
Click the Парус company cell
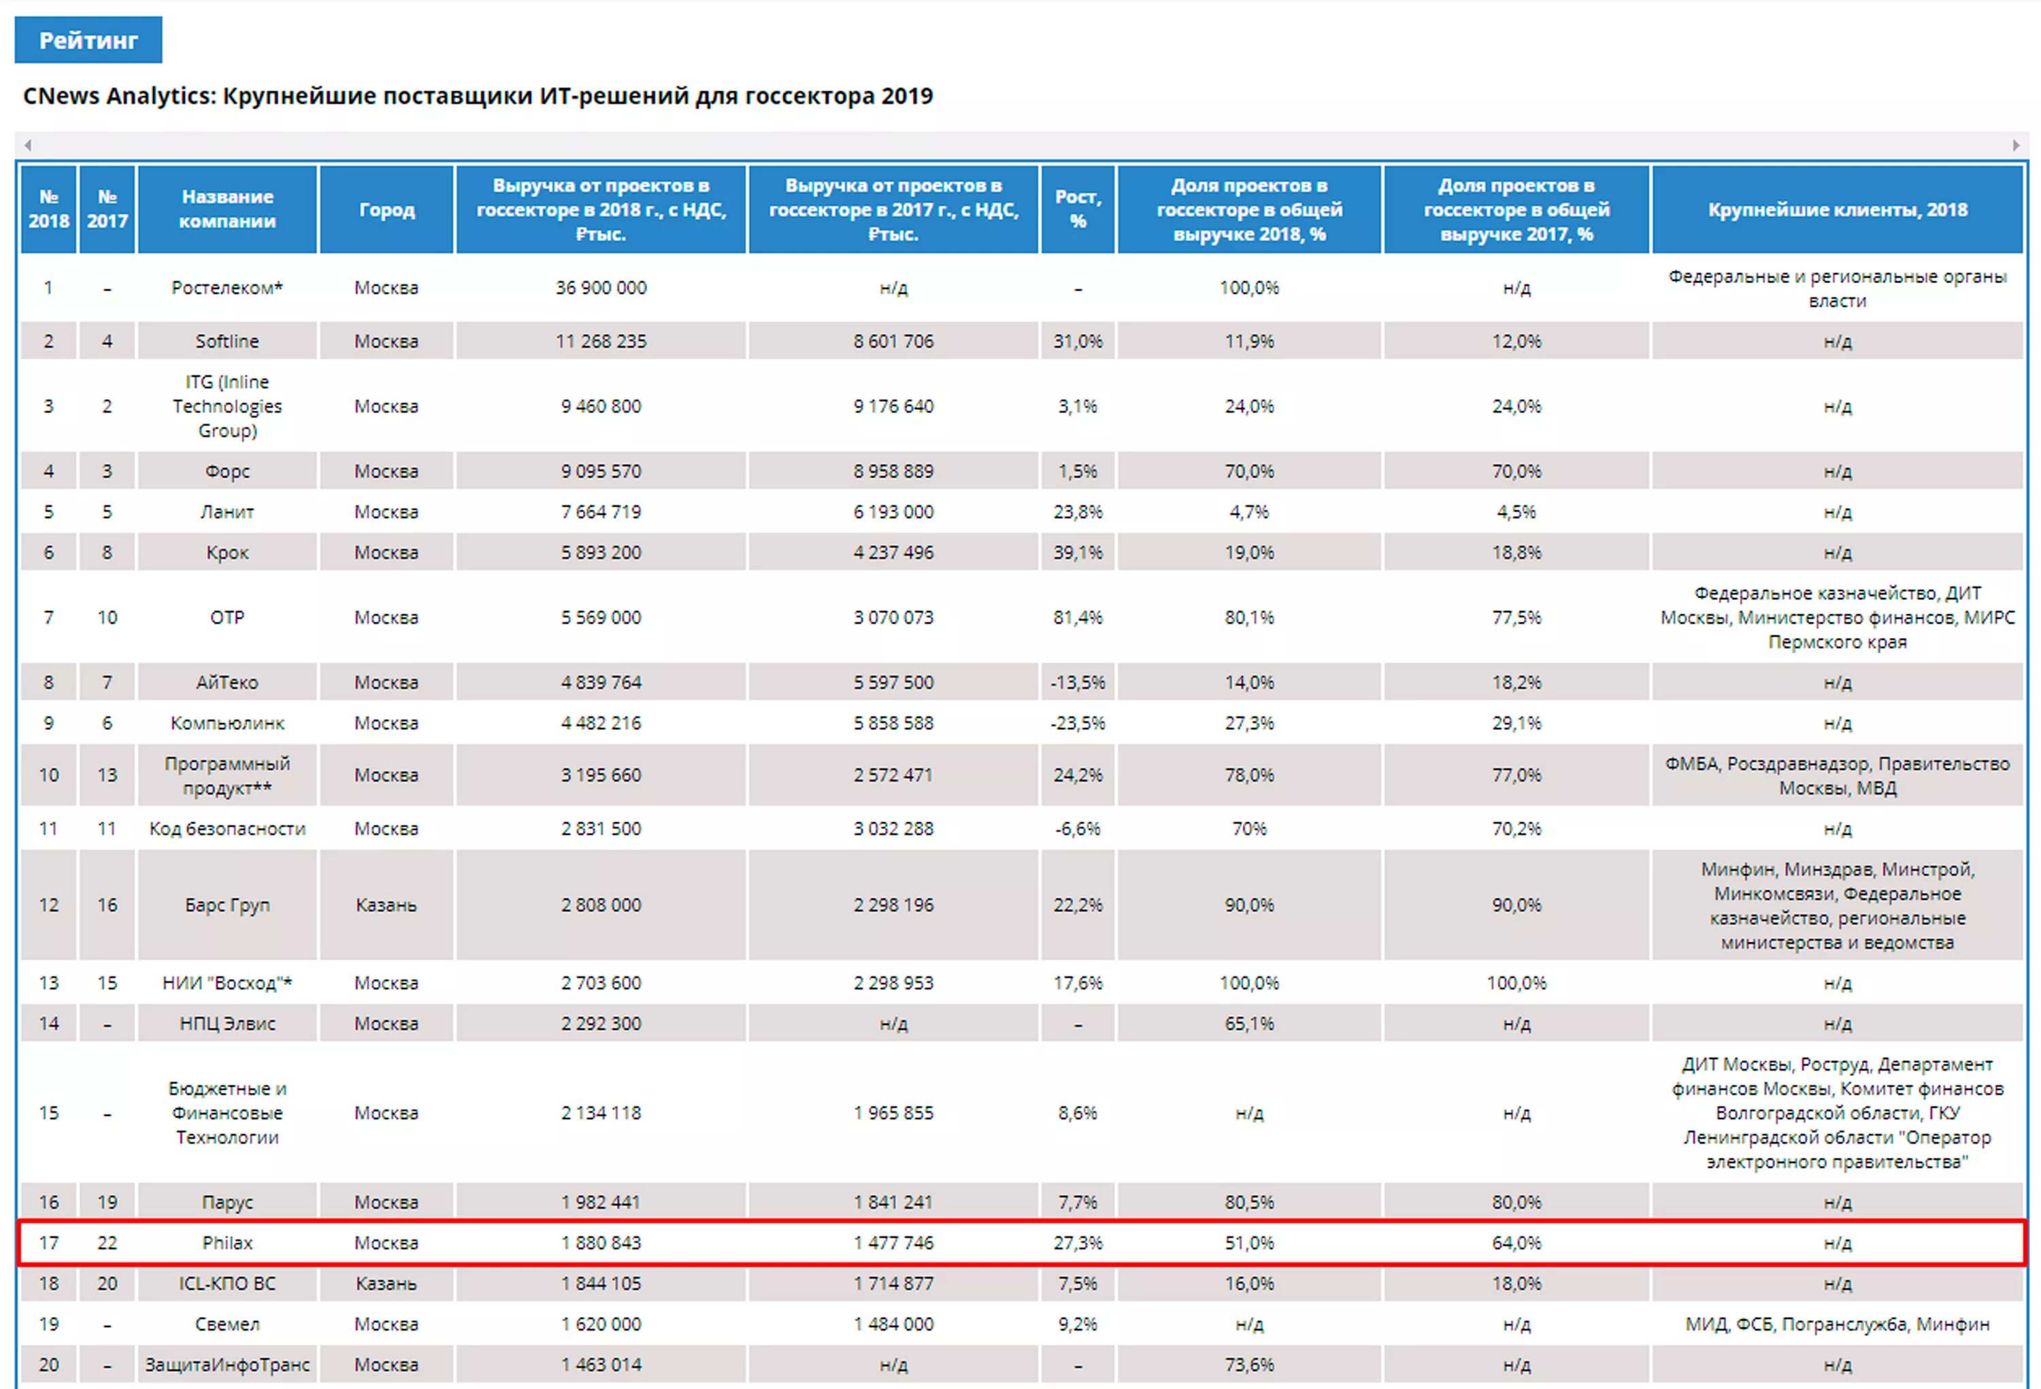(x=227, y=1202)
